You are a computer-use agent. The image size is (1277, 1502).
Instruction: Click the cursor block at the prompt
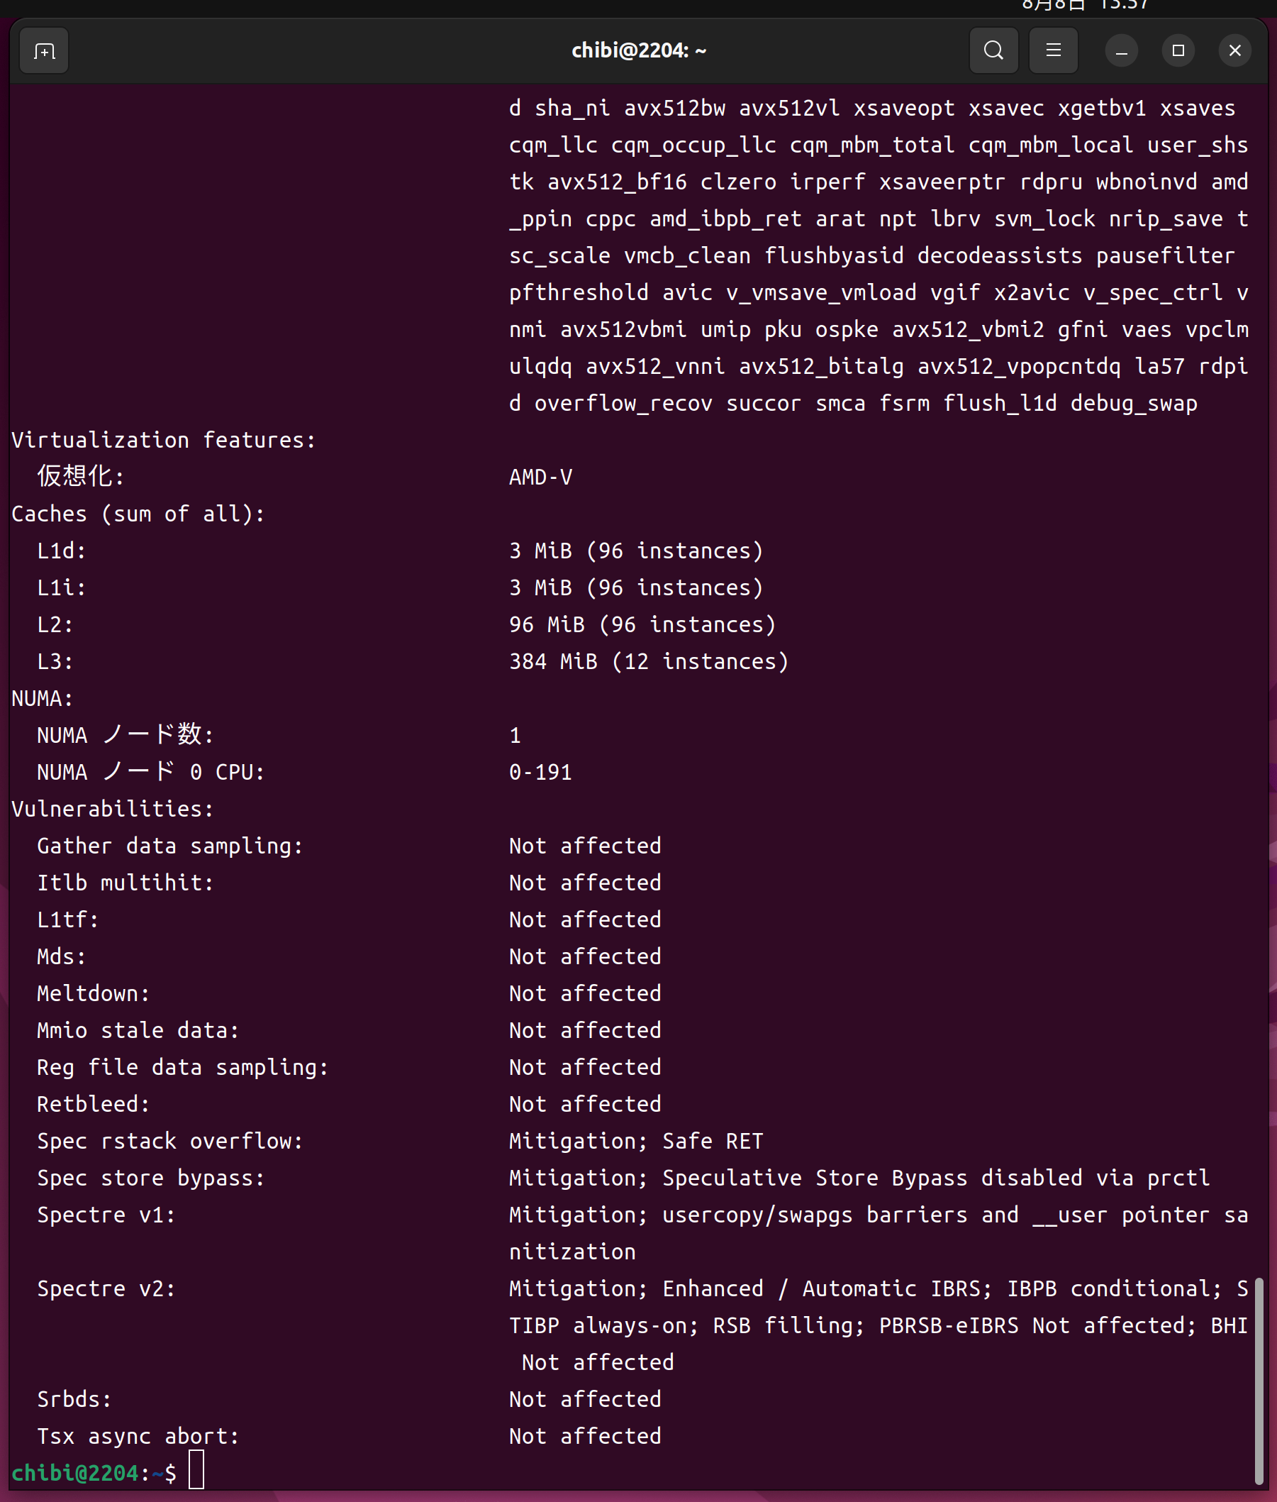(196, 1472)
